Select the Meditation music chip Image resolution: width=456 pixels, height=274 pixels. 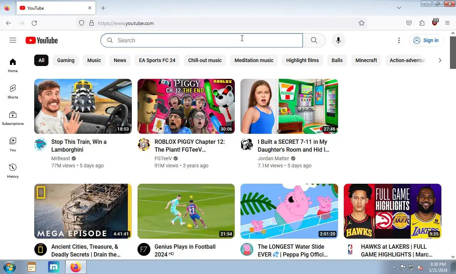(254, 60)
